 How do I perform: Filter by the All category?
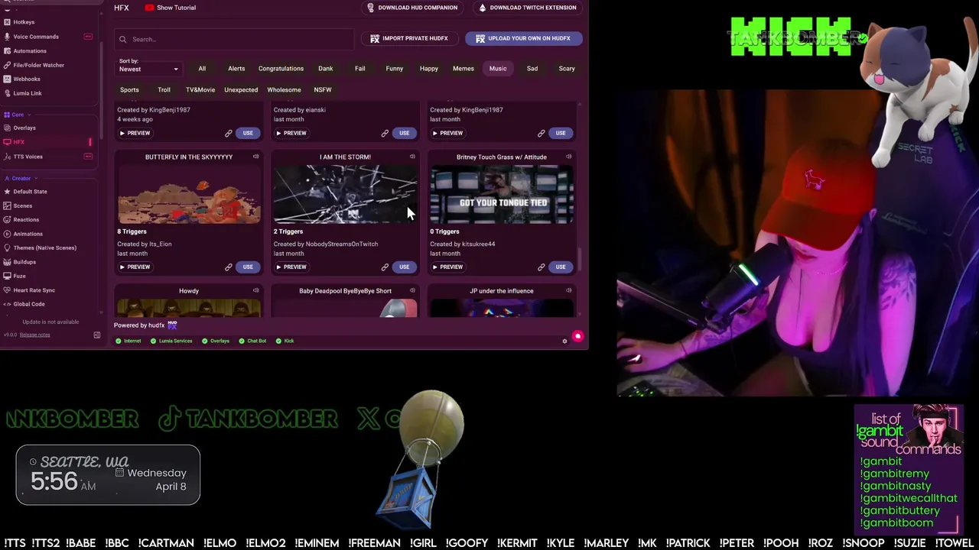pos(202,69)
